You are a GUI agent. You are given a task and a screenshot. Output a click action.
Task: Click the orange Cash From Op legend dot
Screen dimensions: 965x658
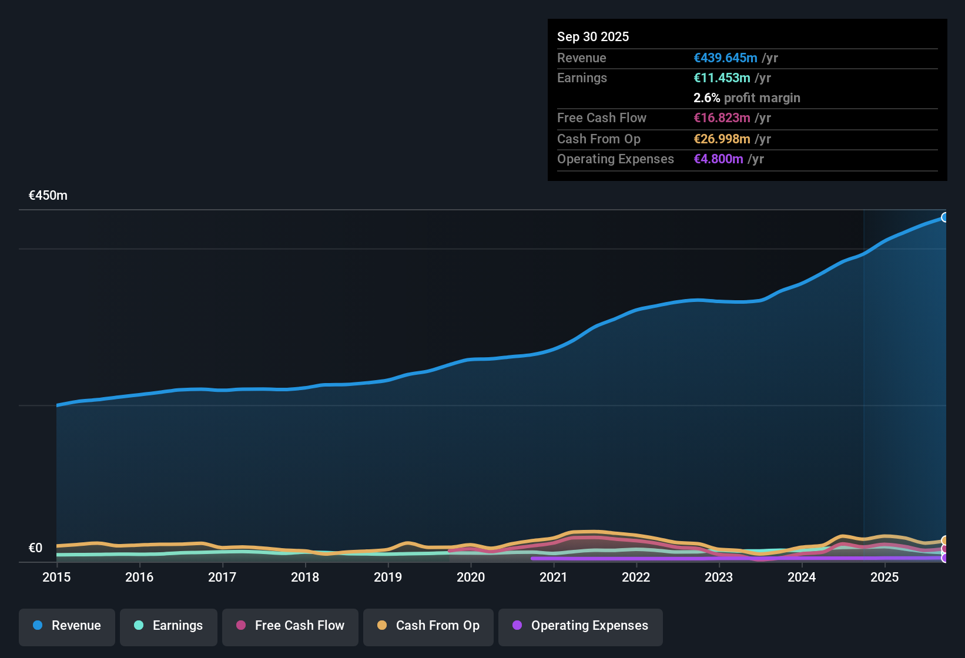pos(381,626)
